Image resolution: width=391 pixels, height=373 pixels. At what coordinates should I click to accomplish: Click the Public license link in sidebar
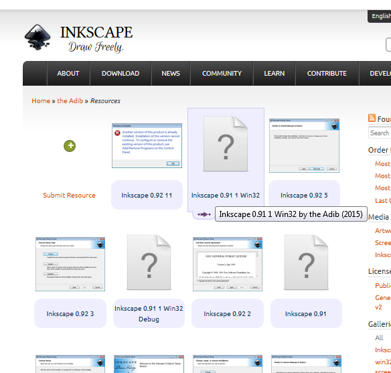click(383, 285)
